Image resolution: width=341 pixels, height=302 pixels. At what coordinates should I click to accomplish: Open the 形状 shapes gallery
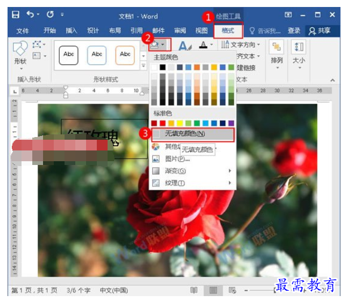click(x=20, y=55)
